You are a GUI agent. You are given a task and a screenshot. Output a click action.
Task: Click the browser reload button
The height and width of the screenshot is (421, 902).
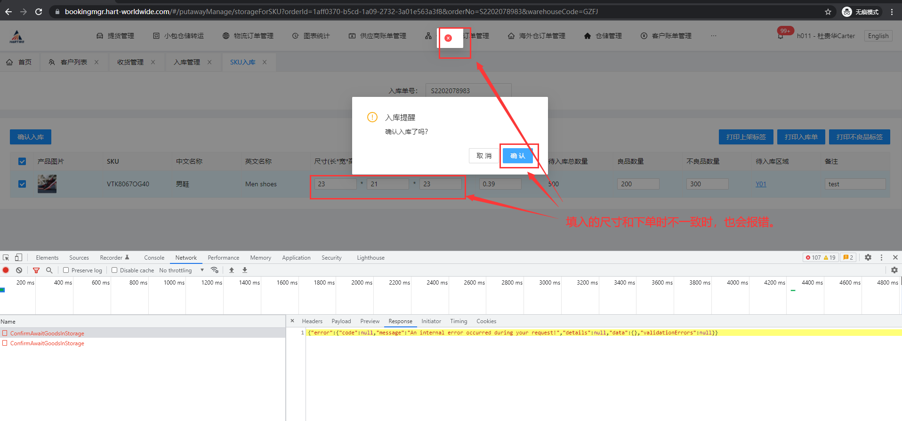[39, 12]
